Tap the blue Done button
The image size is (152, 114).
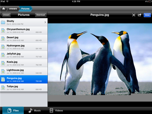tap(147, 15)
